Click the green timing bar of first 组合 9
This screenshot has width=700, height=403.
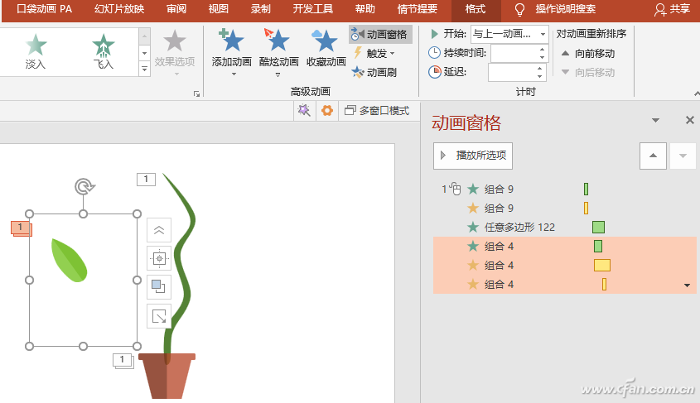coord(586,189)
